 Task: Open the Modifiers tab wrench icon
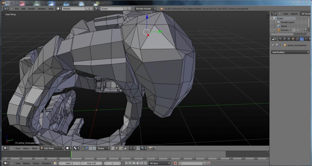301,39
